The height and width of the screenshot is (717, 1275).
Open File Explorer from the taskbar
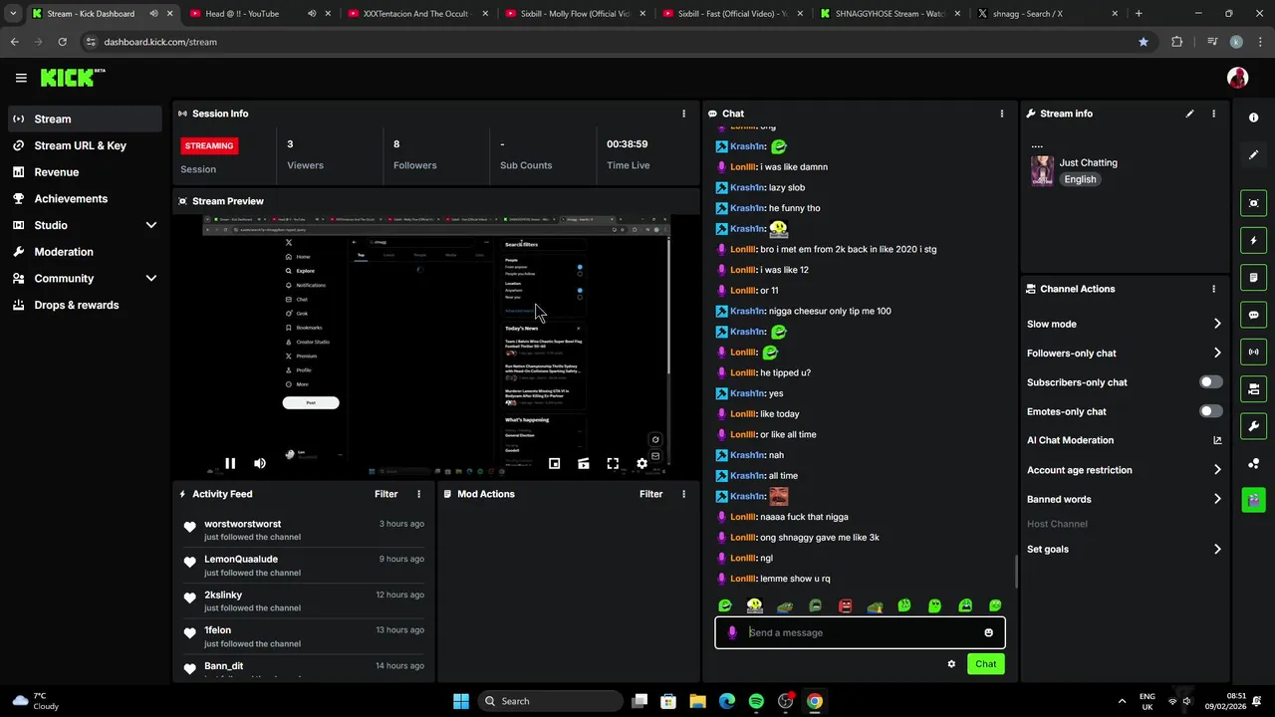pyautogui.click(x=697, y=701)
